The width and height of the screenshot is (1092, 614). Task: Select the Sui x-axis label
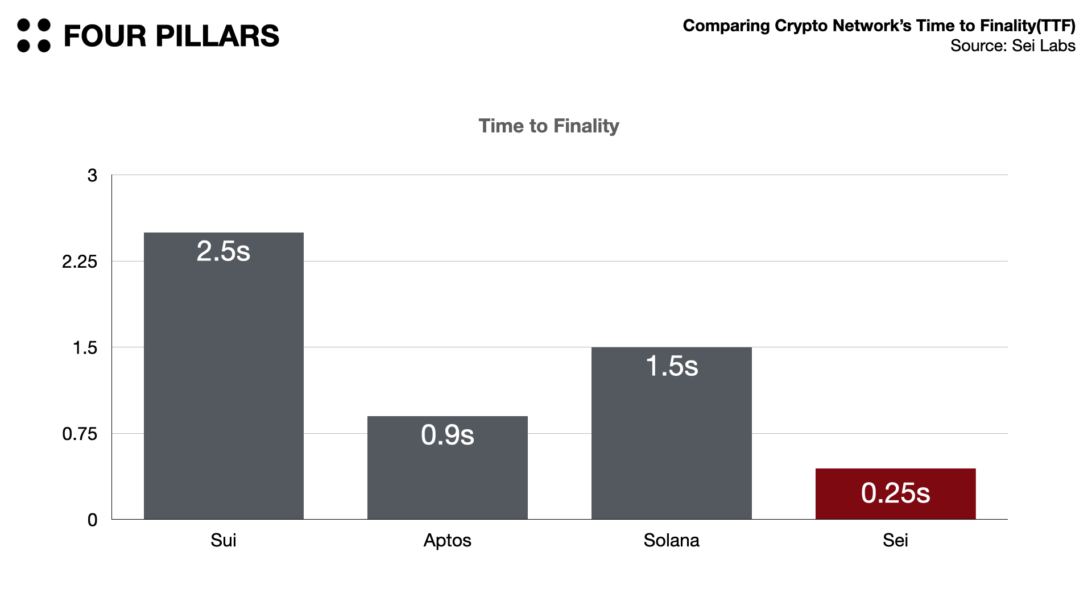(x=224, y=540)
